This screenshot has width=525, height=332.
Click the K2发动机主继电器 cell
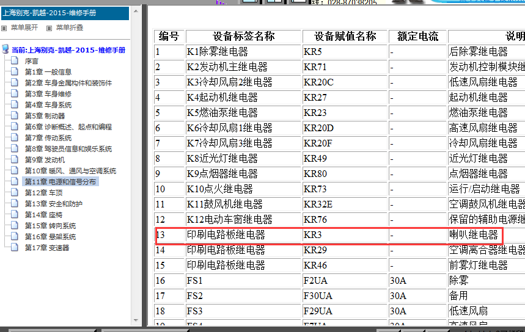point(243,67)
